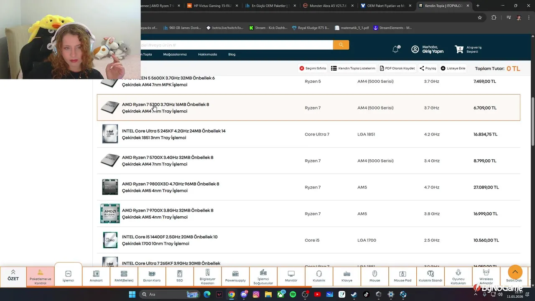Open the Powersupply category
Viewport: 535px width, 301px height.
(x=235, y=276)
